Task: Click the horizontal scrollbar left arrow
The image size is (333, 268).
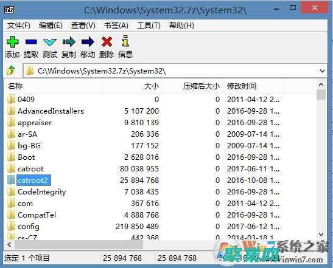Action: pyautogui.click(x=9, y=245)
